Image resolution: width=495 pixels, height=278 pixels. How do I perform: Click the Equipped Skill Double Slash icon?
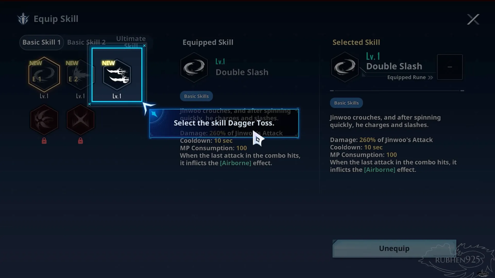[194, 67]
